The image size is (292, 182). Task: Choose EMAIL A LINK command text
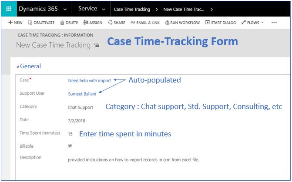[x=148, y=23]
